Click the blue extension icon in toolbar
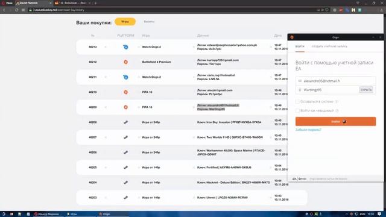The width and height of the screenshot is (386, 217). 347,10
